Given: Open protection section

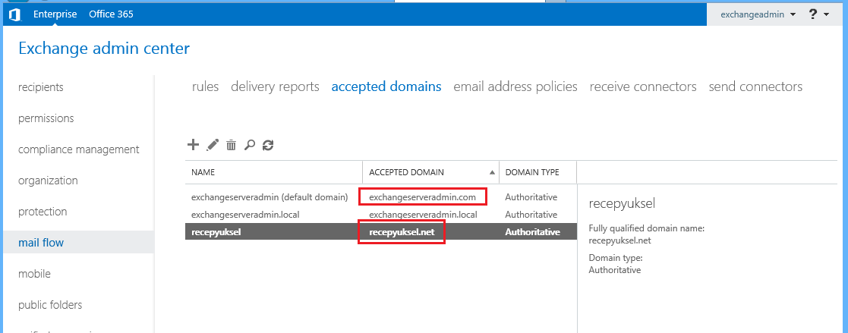Looking at the screenshot, I should click(x=43, y=212).
